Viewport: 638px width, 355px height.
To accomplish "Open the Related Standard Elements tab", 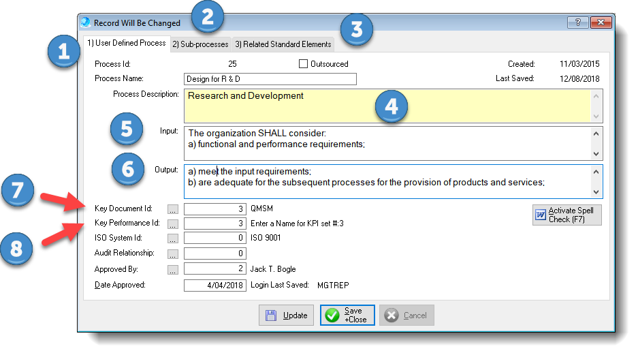I will click(x=283, y=44).
